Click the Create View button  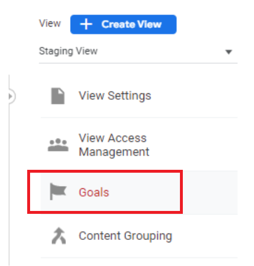pos(123,24)
